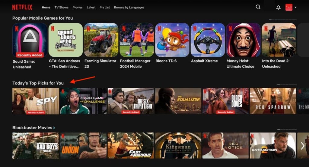Open the Blockbuster Movies row heading link
The image size is (309, 167).
tap(32, 128)
